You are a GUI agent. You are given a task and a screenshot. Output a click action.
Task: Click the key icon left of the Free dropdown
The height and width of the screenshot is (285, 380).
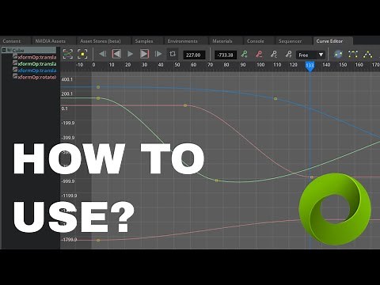(x=288, y=55)
